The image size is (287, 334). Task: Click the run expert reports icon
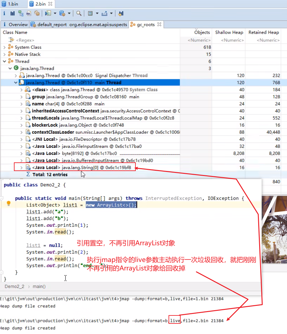48,13
